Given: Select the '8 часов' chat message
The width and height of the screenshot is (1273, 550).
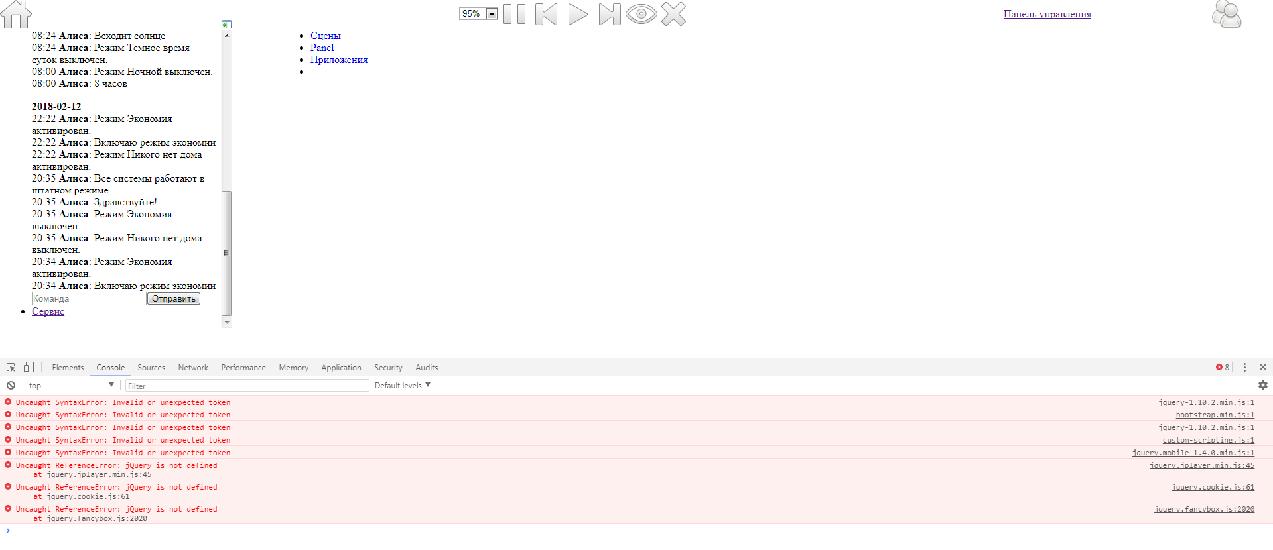Looking at the screenshot, I should (x=110, y=83).
